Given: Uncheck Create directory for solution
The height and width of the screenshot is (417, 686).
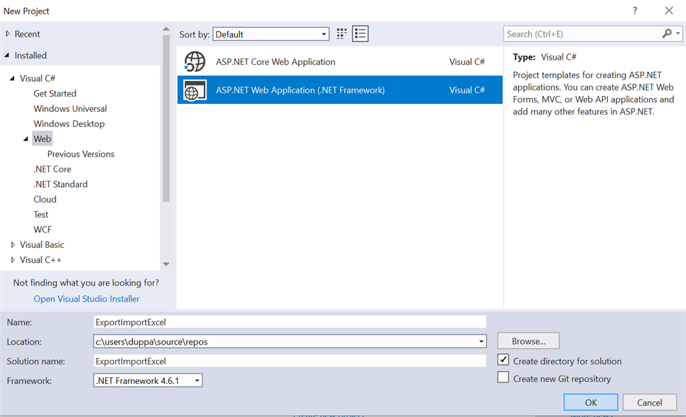Looking at the screenshot, I should pyautogui.click(x=503, y=360).
